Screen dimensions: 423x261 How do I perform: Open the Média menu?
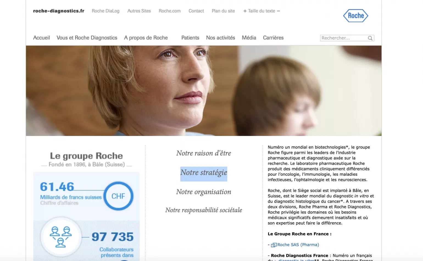pos(249,38)
